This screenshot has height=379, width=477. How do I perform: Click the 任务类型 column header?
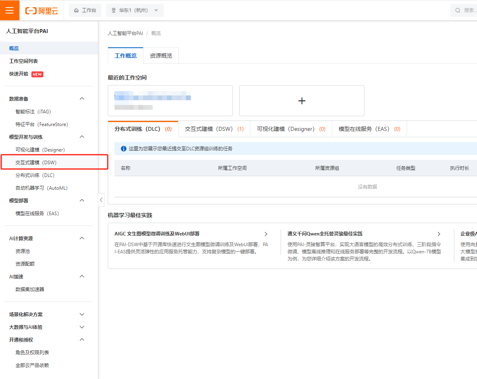pos(406,168)
